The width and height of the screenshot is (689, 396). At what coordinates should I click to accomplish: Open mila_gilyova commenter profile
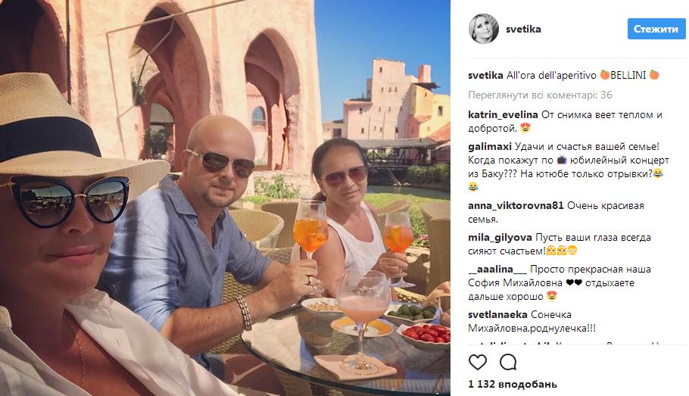[500, 238]
